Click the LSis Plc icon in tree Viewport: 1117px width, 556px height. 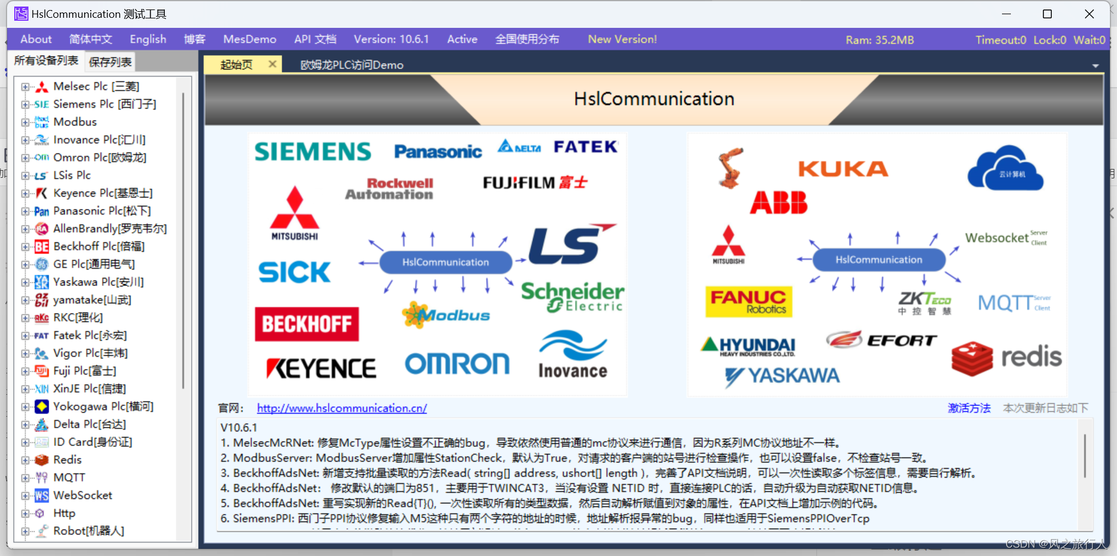[x=42, y=175]
